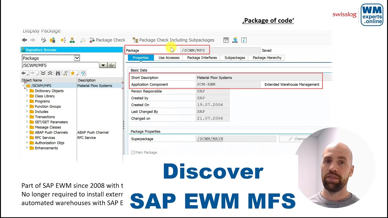Click the Created On date 19.07.2006
The image size is (388, 218).
tap(212, 105)
